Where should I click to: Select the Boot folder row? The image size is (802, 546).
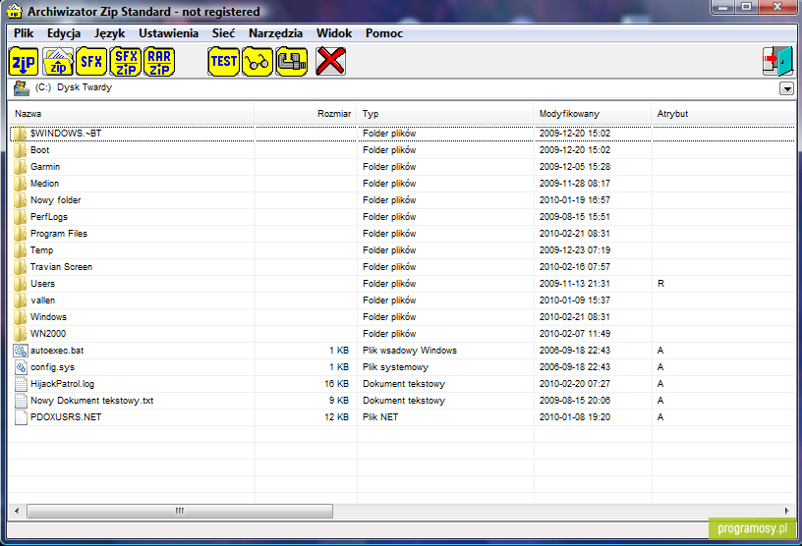402,150
